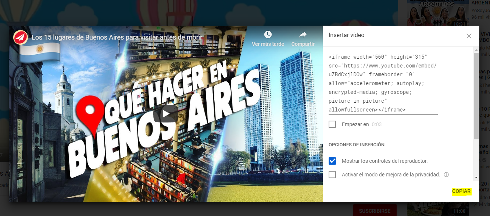
Task: Click the privacy mode info icon
Action: [x=446, y=175]
